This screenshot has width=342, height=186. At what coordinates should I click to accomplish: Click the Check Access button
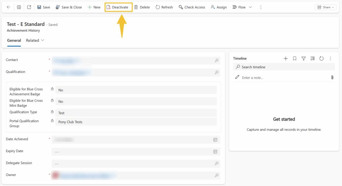(x=192, y=7)
